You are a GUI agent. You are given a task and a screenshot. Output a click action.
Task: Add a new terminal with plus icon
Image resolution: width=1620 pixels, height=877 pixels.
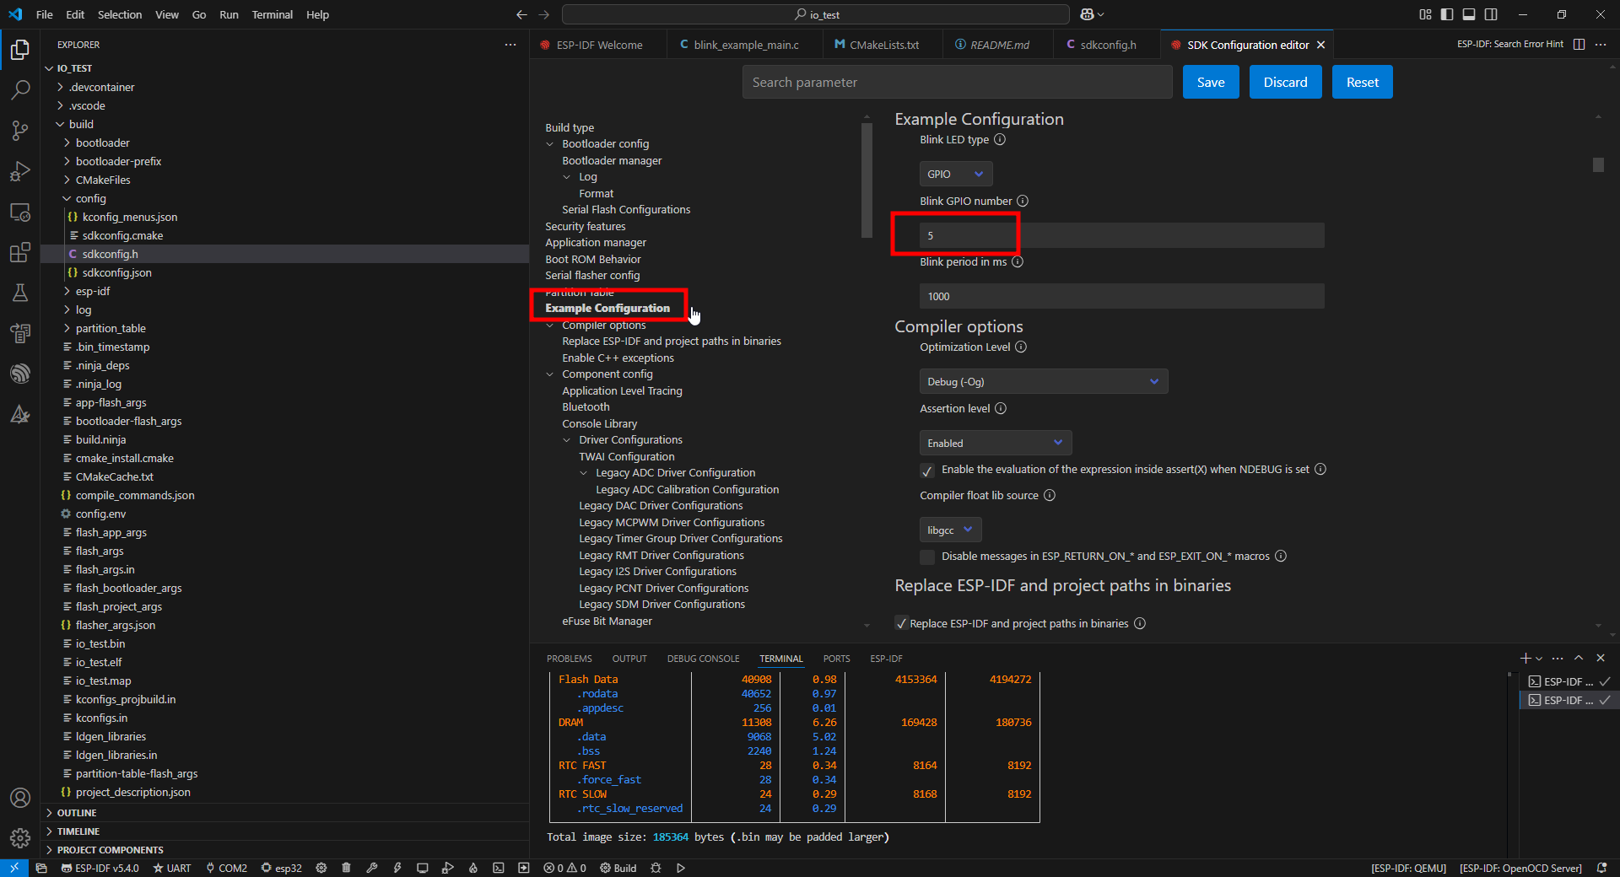[x=1525, y=658]
